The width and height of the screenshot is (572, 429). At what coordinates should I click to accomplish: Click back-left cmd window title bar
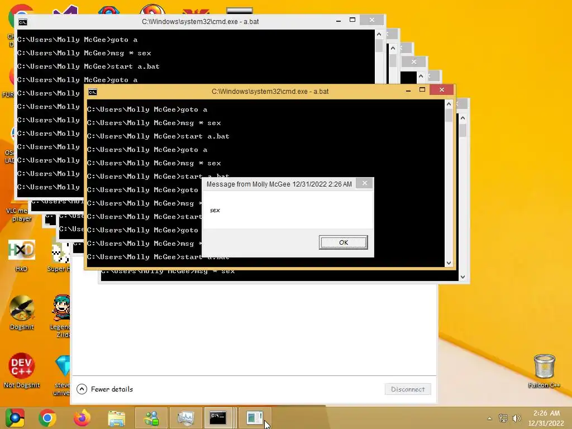(200, 22)
